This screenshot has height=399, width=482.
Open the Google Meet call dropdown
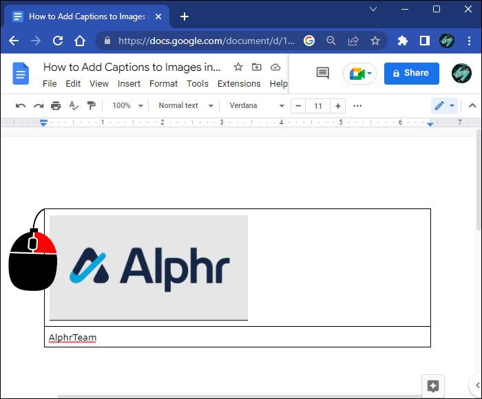pyautogui.click(x=359, y=74)
